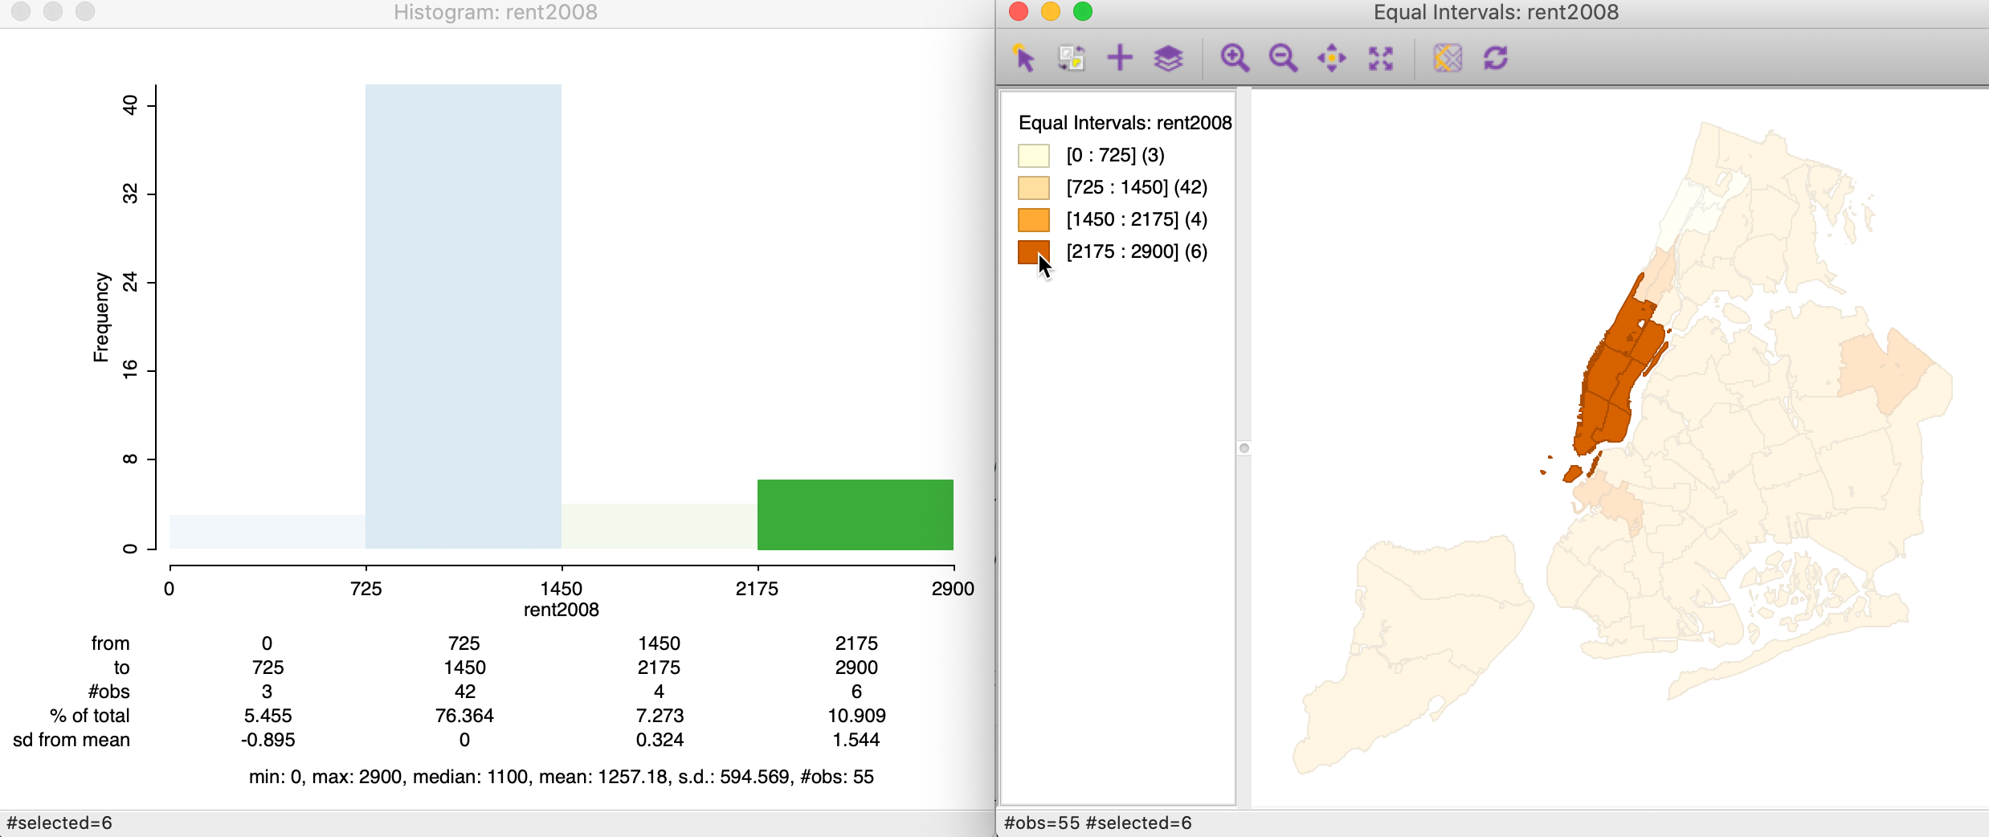Click the '76.364' percent of total value
Screen dimensions: 1989x837
464,716
